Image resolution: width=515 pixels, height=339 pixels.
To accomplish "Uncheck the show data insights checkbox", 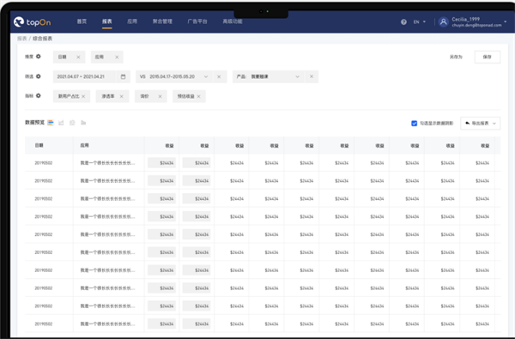I will pos(415,124).
